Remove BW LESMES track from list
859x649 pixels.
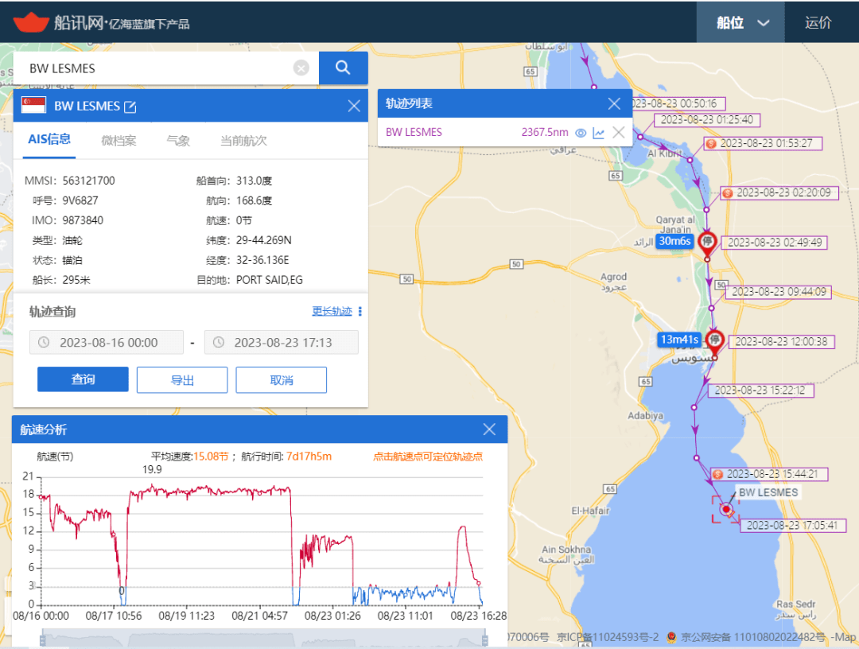tap(618, 133)
